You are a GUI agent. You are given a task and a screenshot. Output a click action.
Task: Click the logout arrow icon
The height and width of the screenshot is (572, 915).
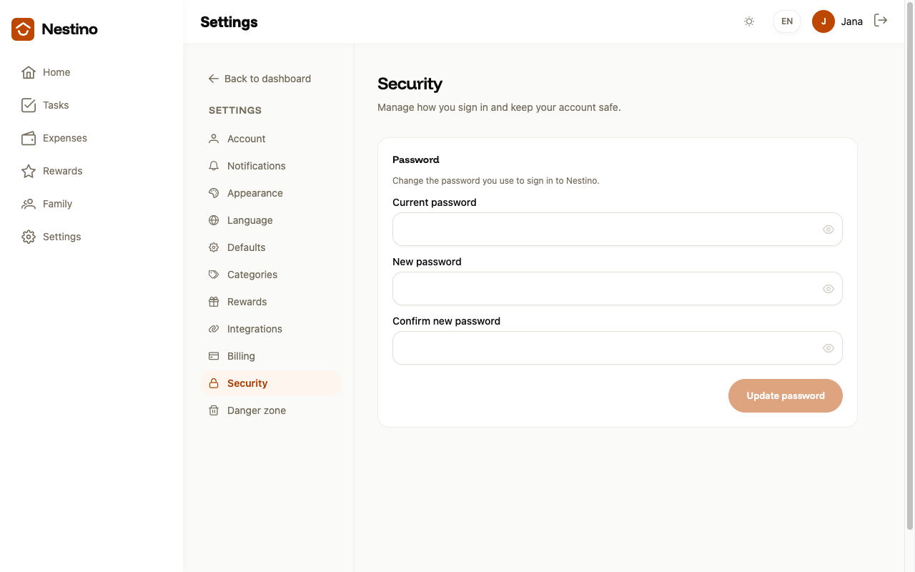pyautogui.click(x=881, y=21)
